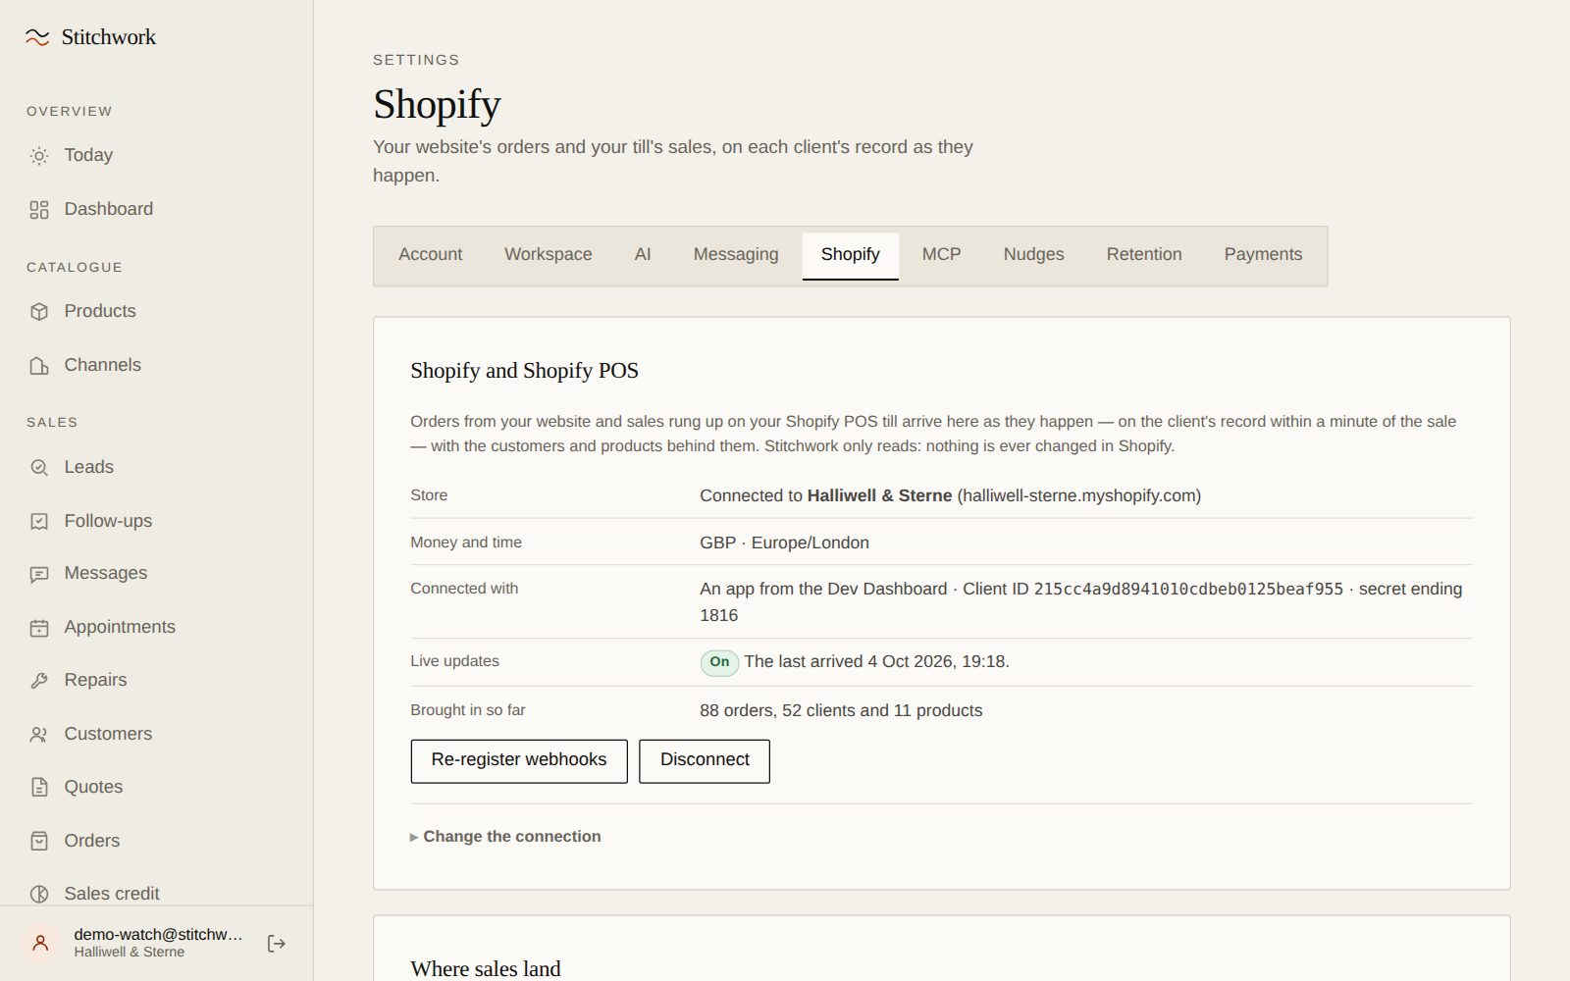Viewport: 1570px width, 981px height.
Task: Open the Payments settings tab
Action: [x=1263, y=255]
